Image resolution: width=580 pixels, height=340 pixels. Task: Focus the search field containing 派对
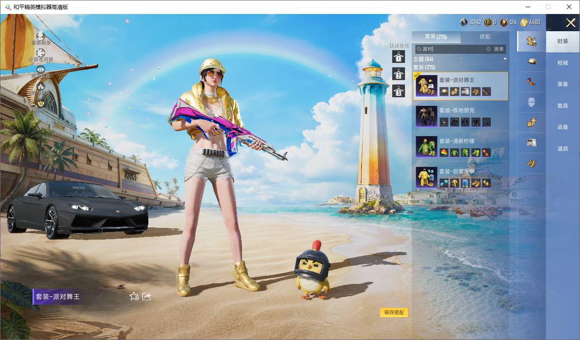click(453, 49)
